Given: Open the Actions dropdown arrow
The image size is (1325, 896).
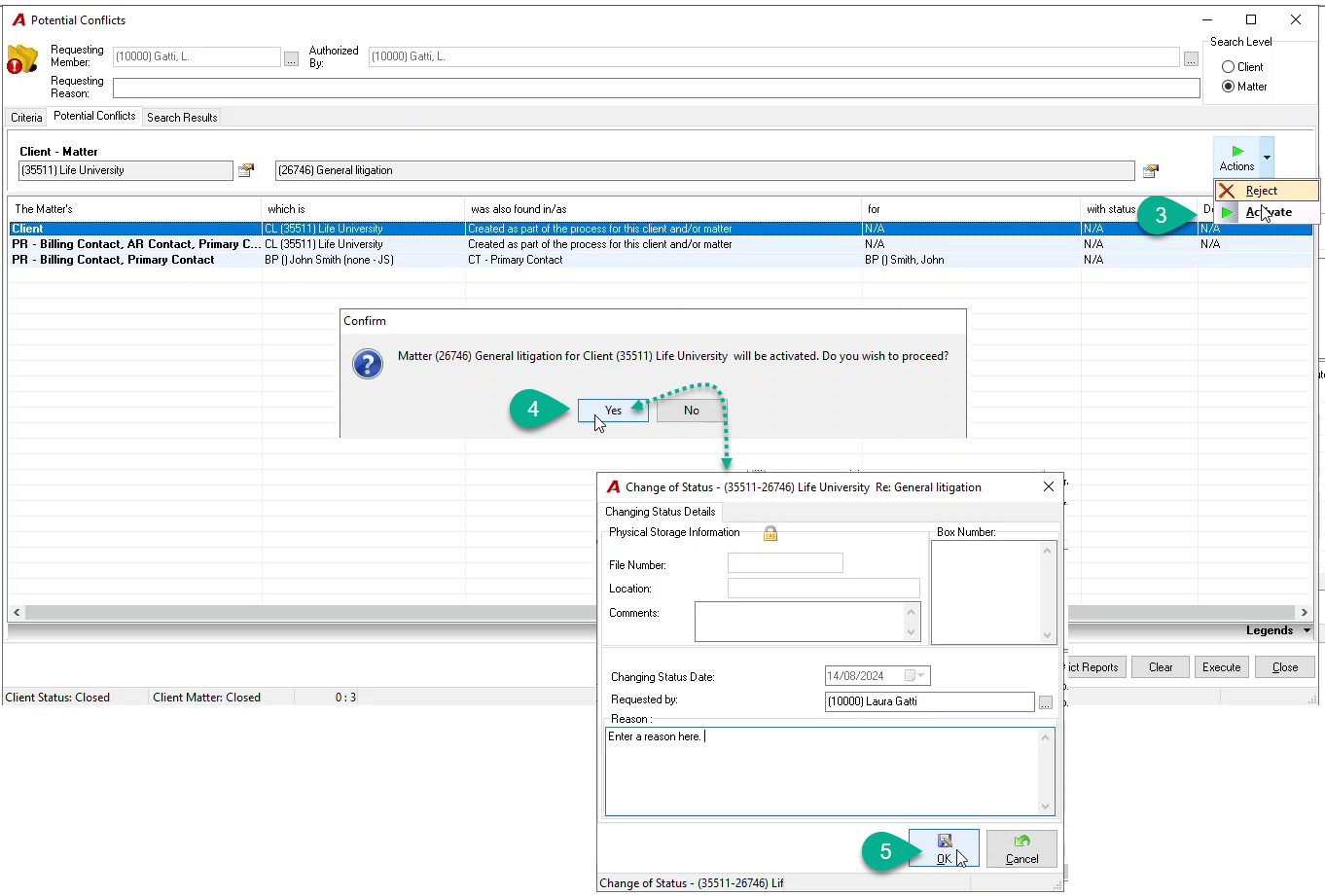Looking at the screenshot, I should coord(1267,158).
